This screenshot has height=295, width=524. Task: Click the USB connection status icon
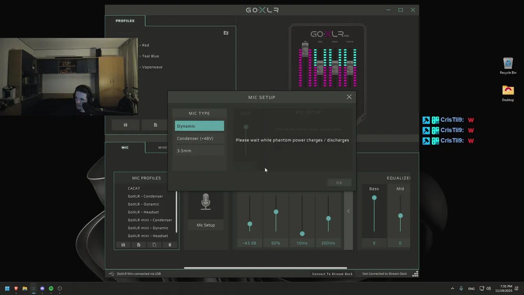(x=111, y=274)
